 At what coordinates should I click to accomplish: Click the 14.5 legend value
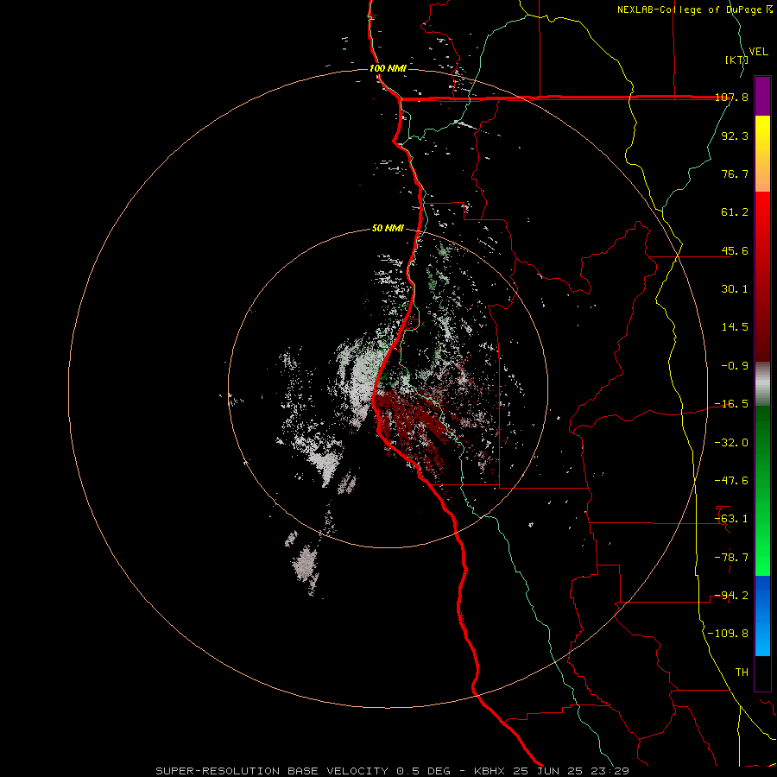tap(735, 327)
